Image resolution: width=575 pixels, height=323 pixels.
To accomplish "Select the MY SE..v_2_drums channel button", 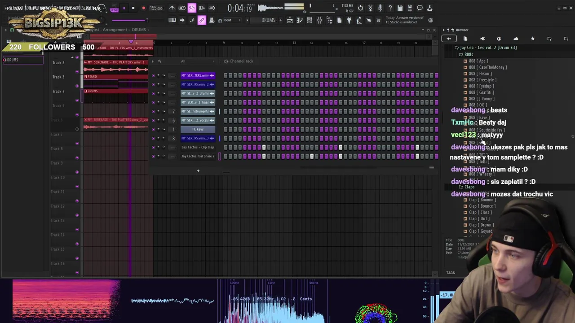I will click(x=198, y=93).
